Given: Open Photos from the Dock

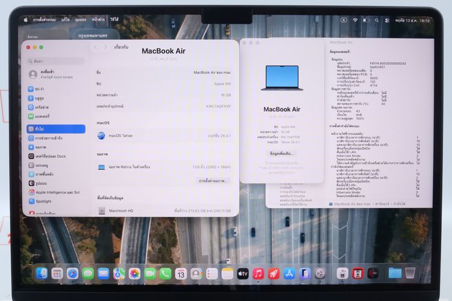Looking at the screenshot, I should [134, 273].
